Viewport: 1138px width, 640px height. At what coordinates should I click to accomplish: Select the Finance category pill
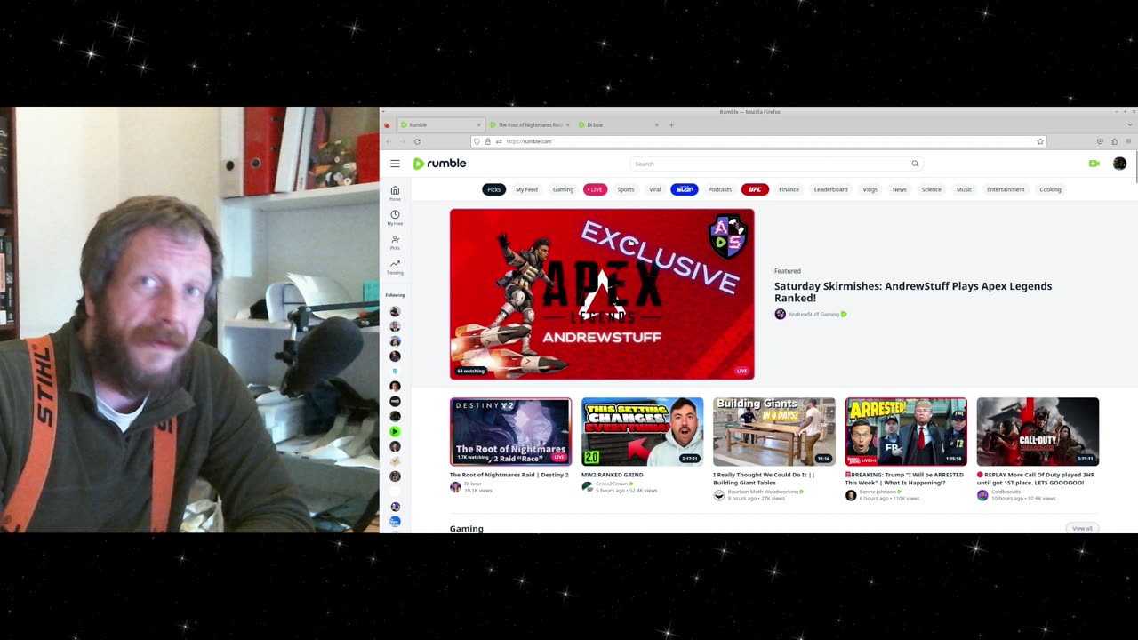pyautogui.click(x=789, y=189)
